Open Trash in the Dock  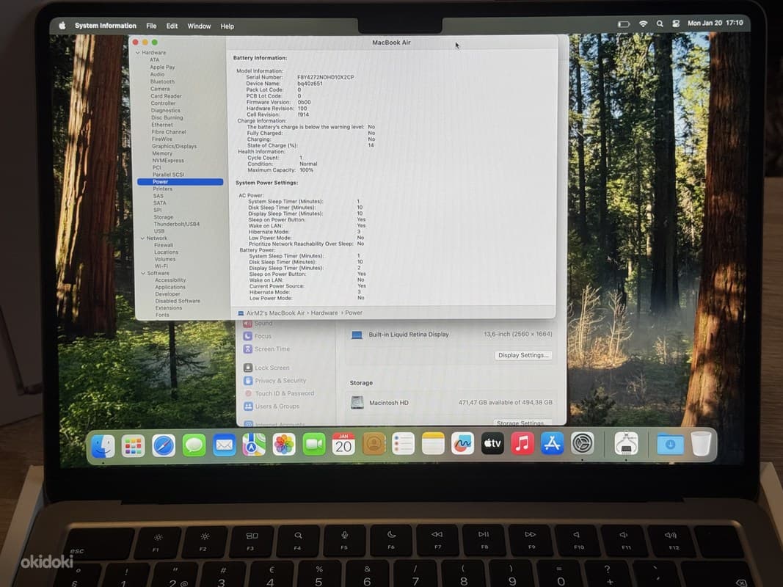(701, 444)
